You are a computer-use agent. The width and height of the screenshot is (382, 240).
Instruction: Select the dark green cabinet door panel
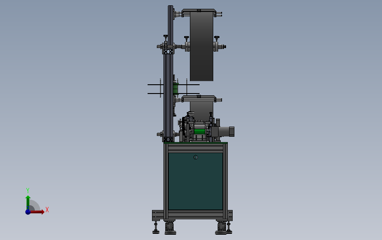(195, 181)
